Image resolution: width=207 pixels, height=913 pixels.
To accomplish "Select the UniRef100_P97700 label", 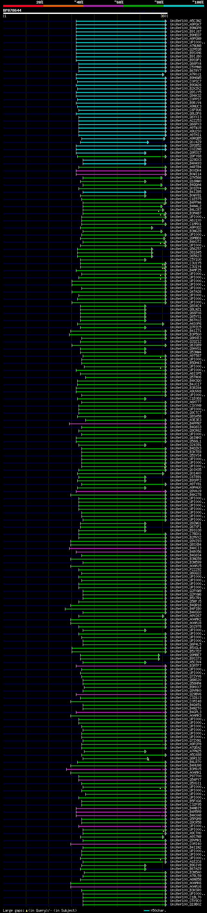I will 186,776.
